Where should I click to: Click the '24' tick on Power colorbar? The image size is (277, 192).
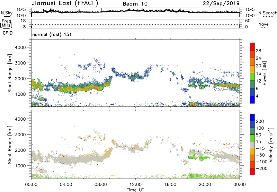tap(258, 58)
